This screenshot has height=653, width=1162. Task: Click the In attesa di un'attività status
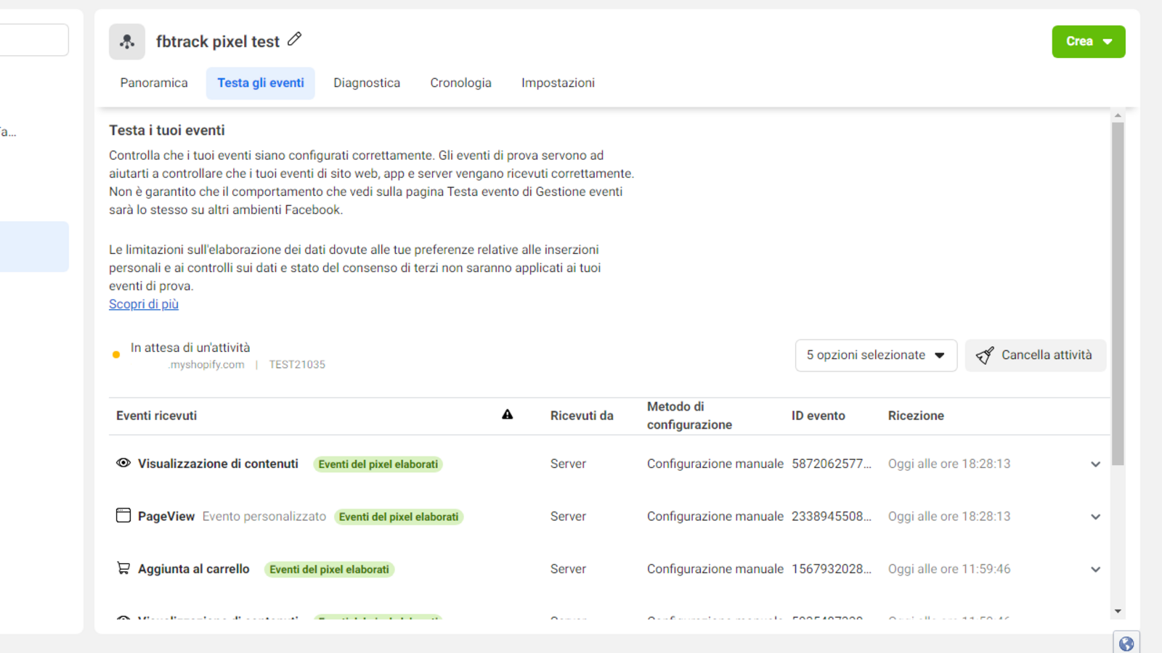190,348
